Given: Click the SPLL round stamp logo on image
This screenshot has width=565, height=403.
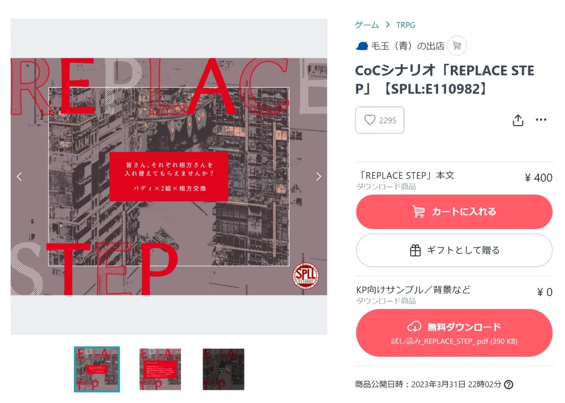Looking at the screenshot, I should click(x=305, y=276).
